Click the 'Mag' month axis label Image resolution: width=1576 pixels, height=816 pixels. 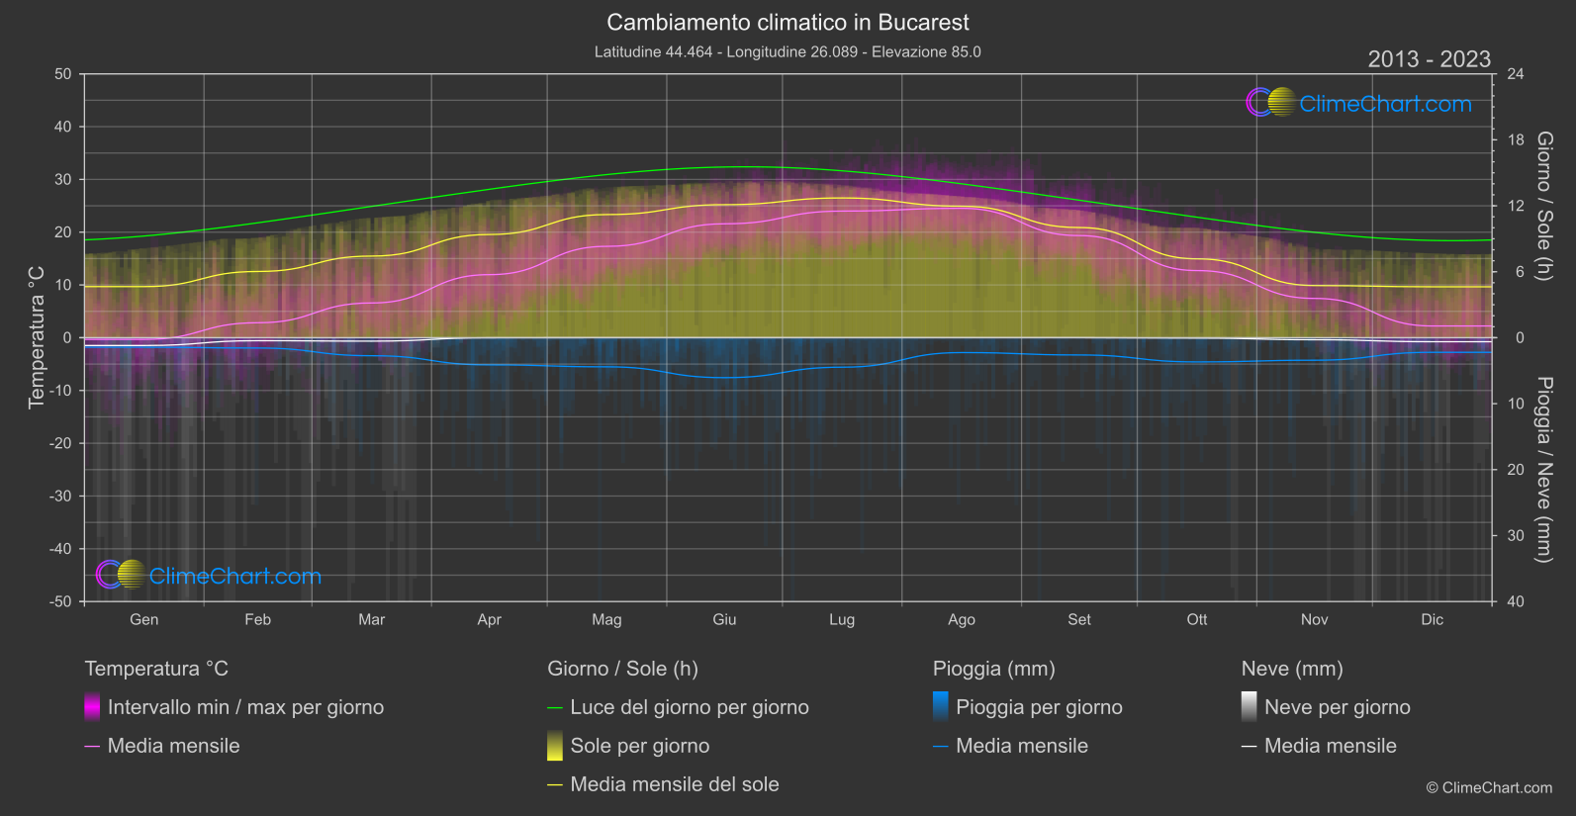606,620
